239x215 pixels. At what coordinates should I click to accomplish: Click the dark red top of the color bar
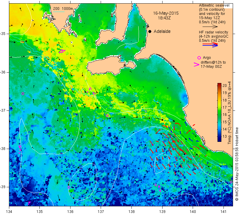(x=219, y=85)
